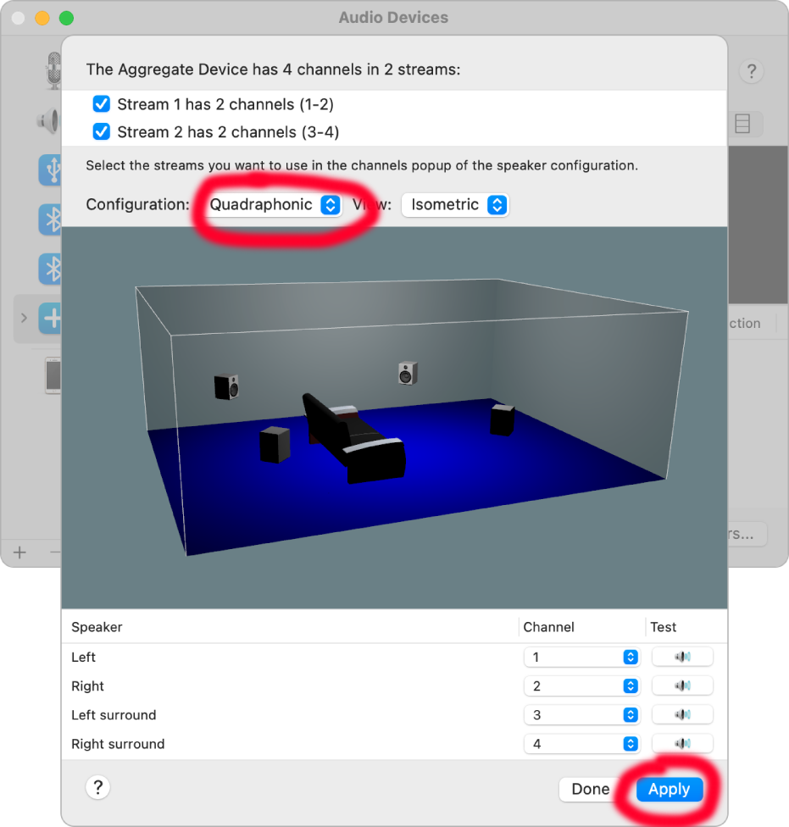Viewport: 789px width, 827px height.
Task: Test the Right surround speaker
Action: 682,744
